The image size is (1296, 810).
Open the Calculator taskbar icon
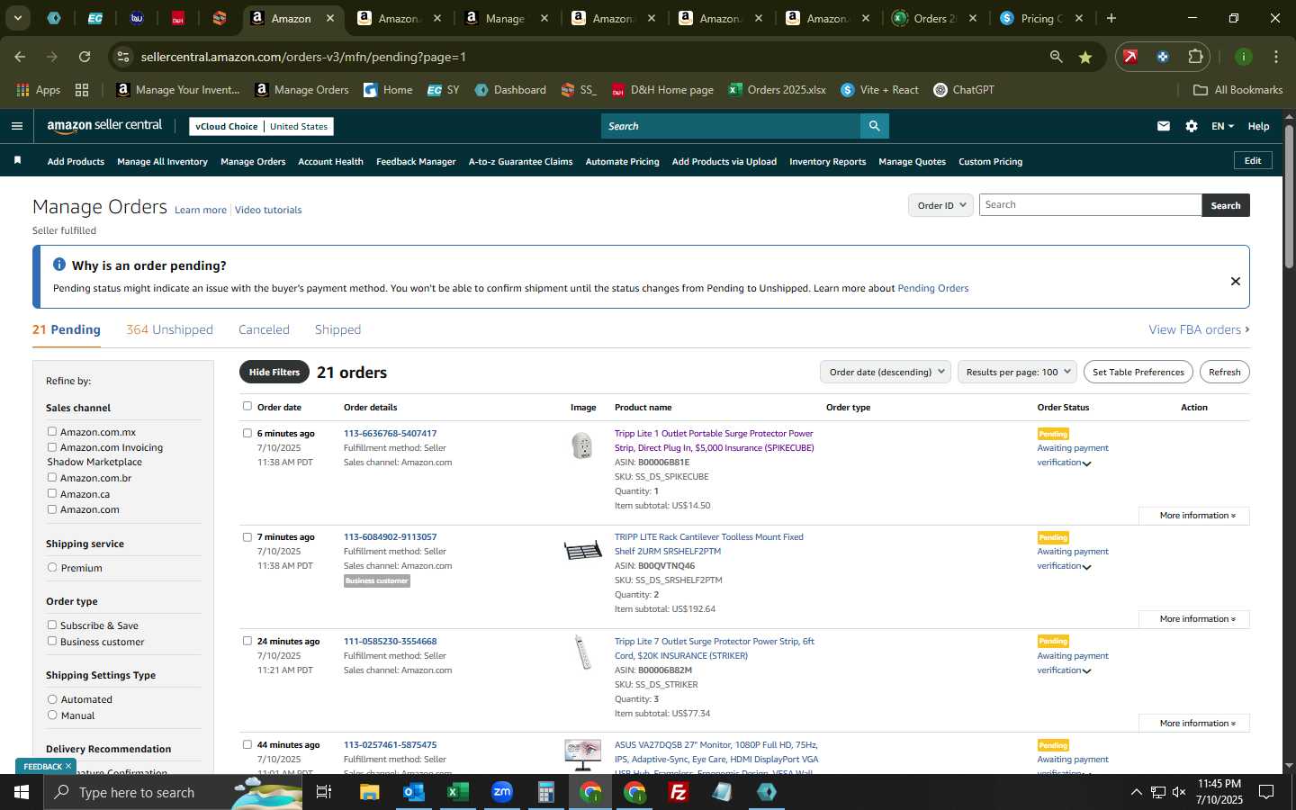(545, 792)
